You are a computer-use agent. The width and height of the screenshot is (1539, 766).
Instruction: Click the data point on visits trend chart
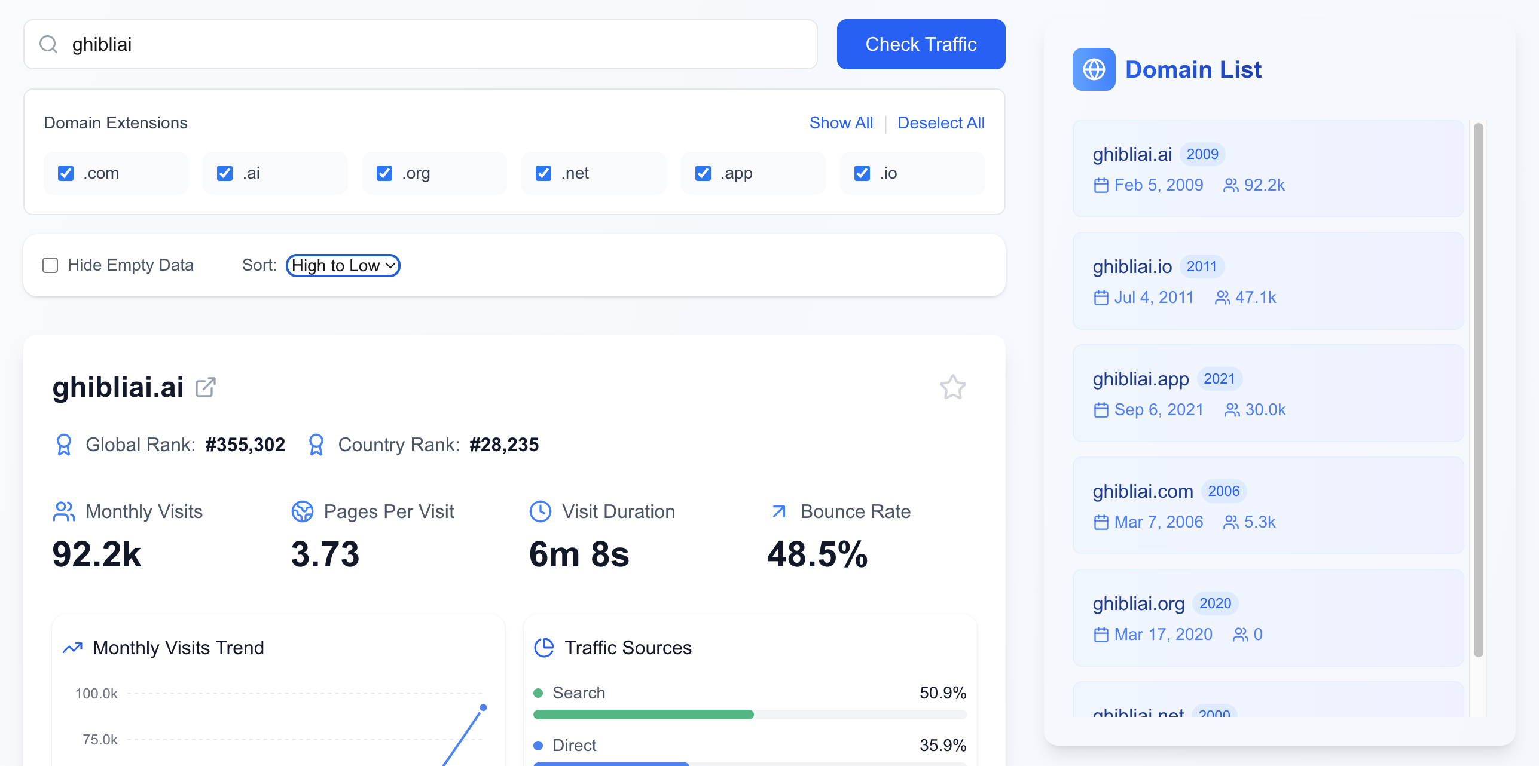pyautogui.click(x=483, y=707)
